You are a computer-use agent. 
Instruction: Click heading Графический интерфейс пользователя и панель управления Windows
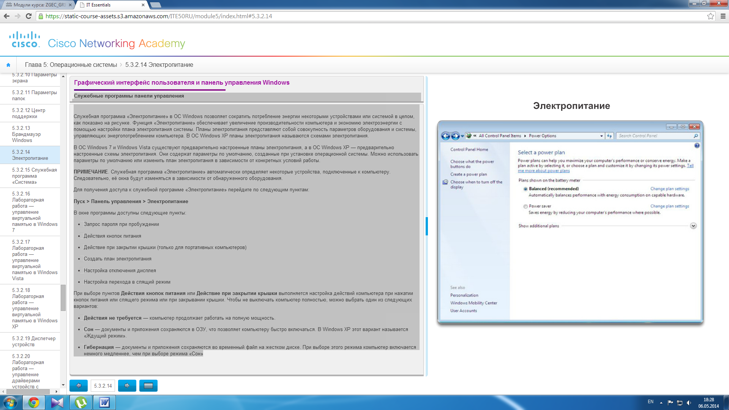click(181, 82)
